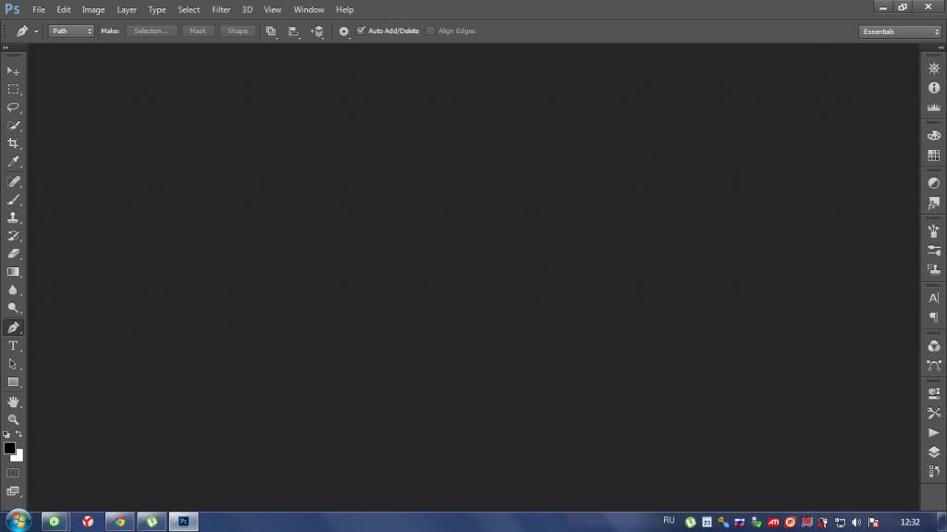This screenshot has height=532, width=947.
Task: Select the Crop tool
Action: coord(13,143)
